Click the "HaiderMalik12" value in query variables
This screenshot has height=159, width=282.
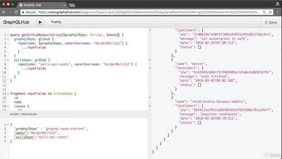click(x=43, y=133)
